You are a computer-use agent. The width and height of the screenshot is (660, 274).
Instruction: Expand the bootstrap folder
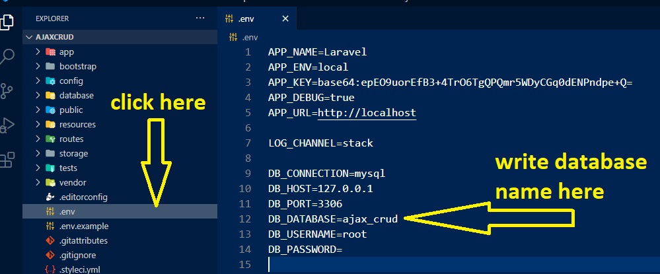77,66
